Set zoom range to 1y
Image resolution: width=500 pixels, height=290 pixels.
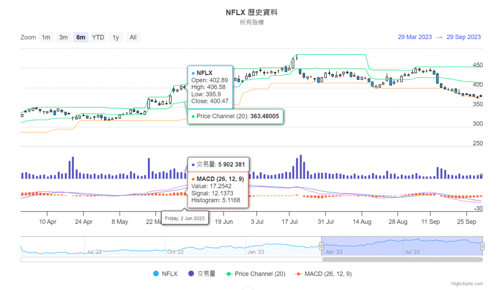coord(115,37)
